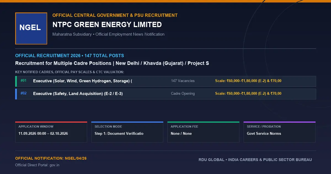
Task: Click the 'Recruitment for Multiple Cadre Positions' line
Action: click(x=112, y=63)
